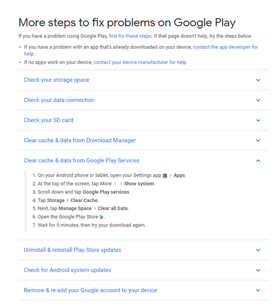Image resolution: width=280 pixels, height=307 pixels.
Task: Expand the chevron beside Download Manager section
Action: point(258,140)
